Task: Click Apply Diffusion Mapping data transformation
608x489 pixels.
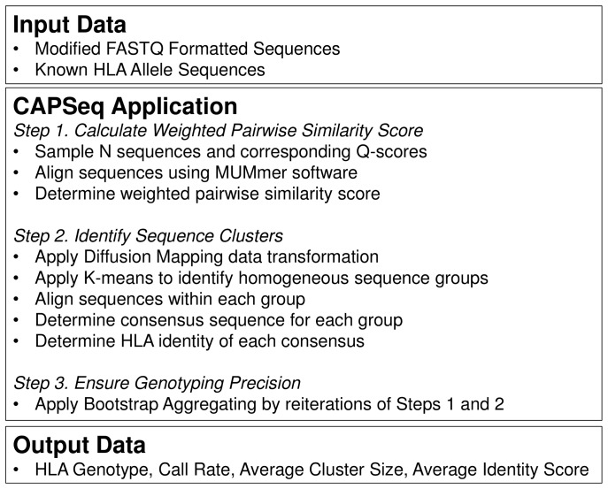Action: [x=207, y=257]
